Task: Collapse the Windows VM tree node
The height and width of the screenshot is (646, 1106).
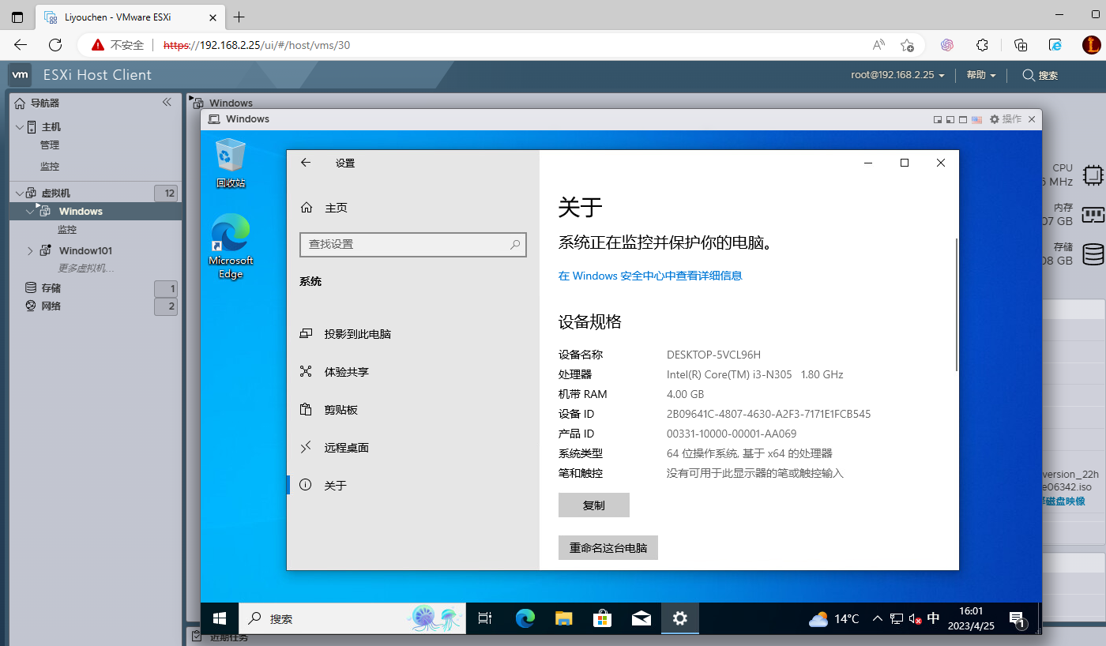Action: tap(30, 211)
